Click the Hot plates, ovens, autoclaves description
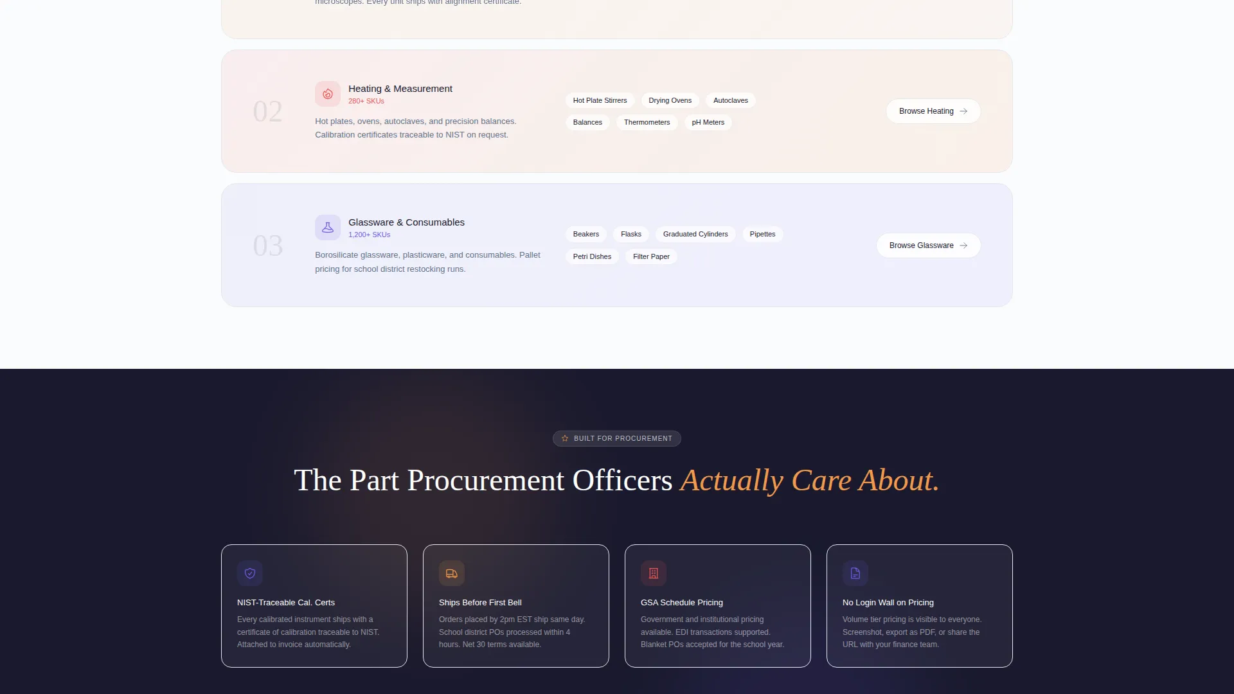The width and height of the screenshot is (1234, 694). pyautogui.click(x=416, y=128)
